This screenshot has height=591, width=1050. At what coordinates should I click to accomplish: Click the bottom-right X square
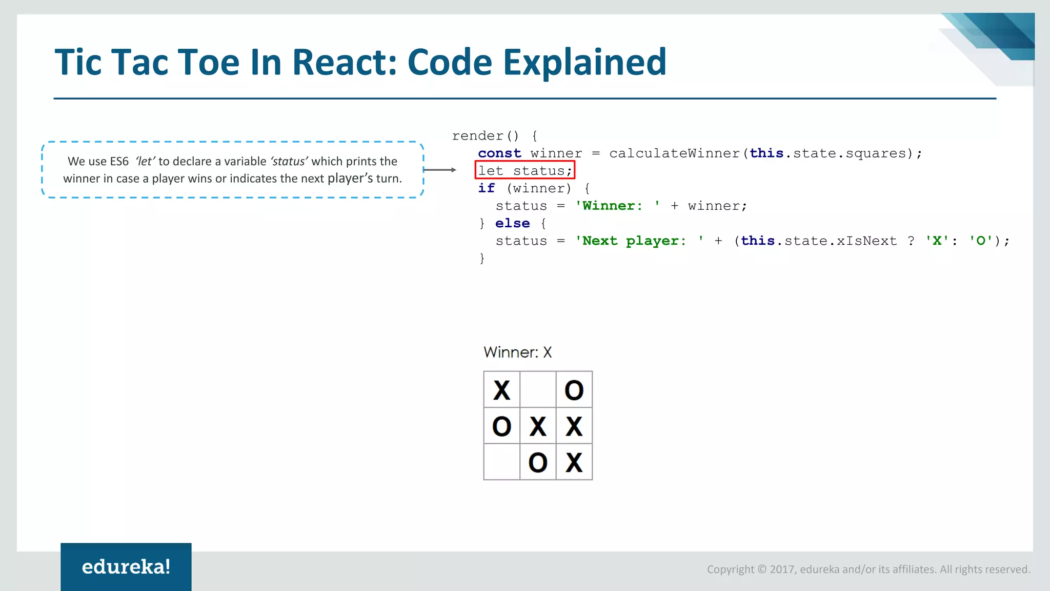point(574,462)
